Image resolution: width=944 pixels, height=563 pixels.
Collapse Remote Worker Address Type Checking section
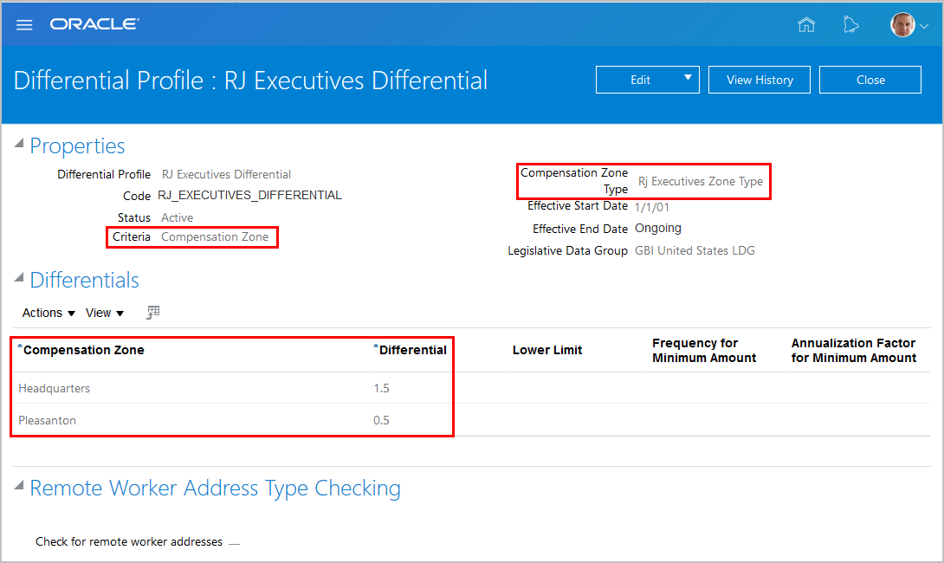(19, 485)
